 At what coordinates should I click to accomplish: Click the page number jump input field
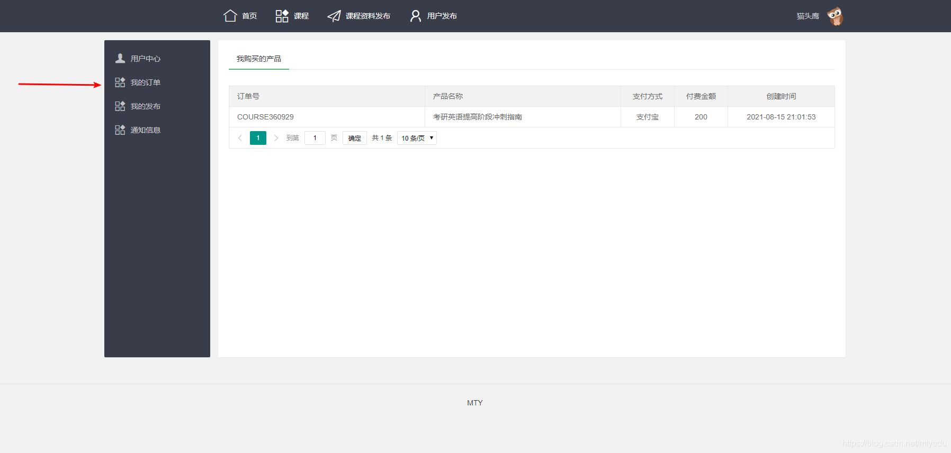coord(315,138)
